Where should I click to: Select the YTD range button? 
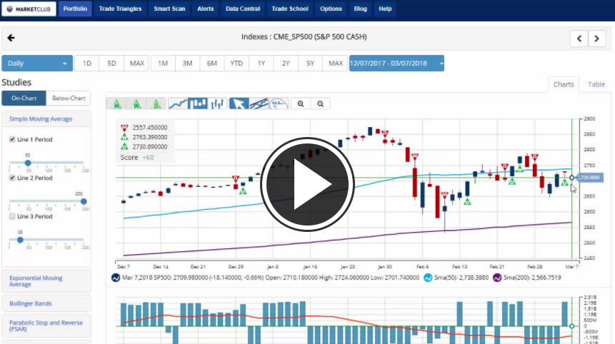pos(236,64)
